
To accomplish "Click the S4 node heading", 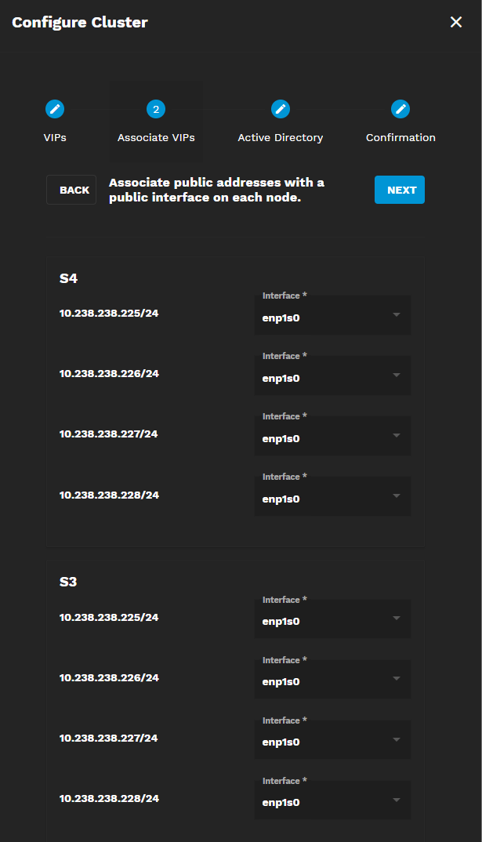I will tap(69, 278).
